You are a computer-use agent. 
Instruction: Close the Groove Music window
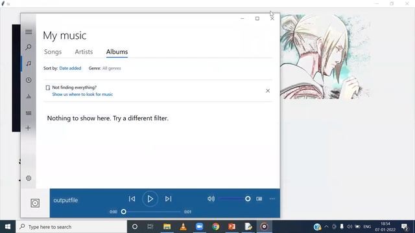pyautogui.click(x=272, y=19)
